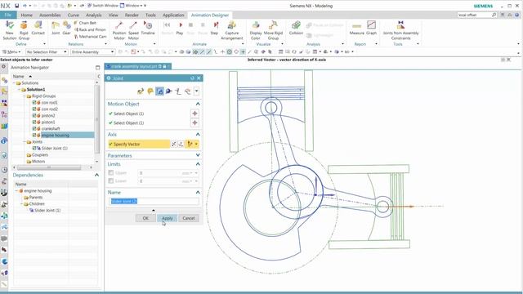Open Display Color tool
The image size is (523, 294).
pyautogui.click(x=256, y=30)
